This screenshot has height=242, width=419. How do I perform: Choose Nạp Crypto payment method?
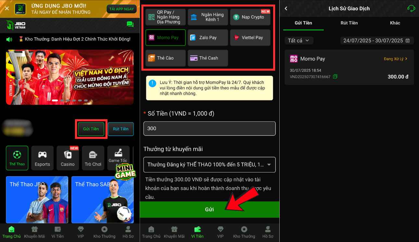(x=250, y=17)
